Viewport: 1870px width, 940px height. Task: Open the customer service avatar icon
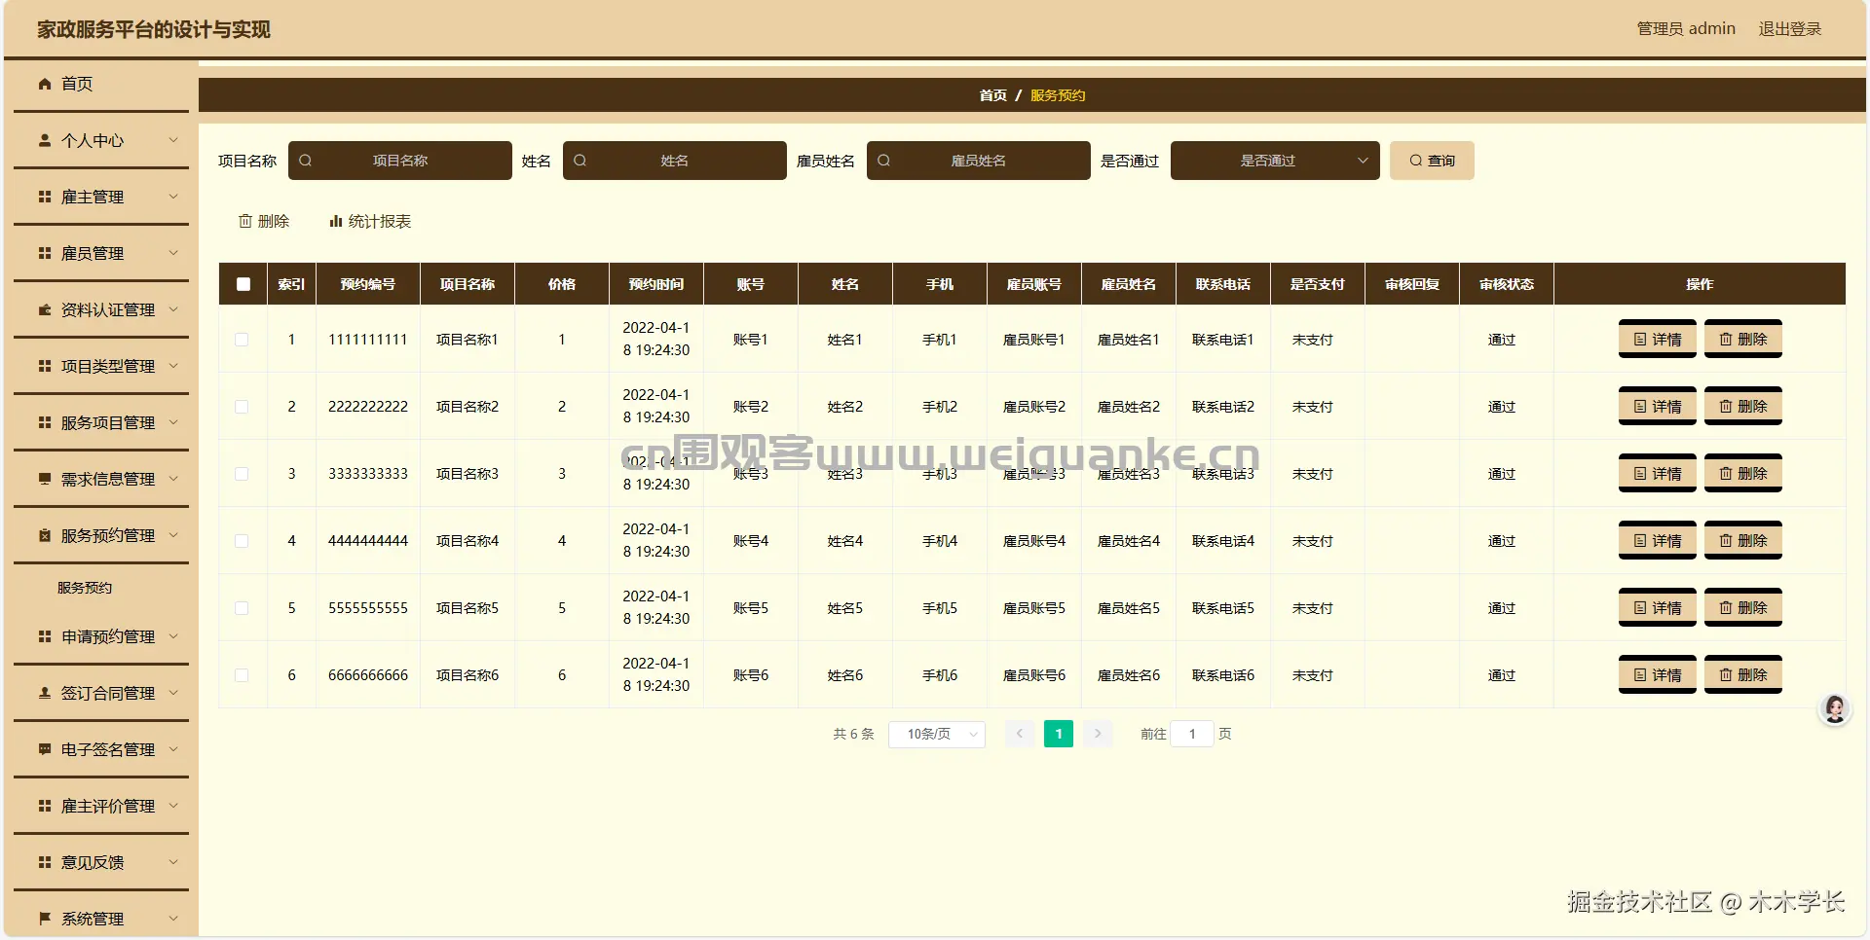pos(1835,709)
